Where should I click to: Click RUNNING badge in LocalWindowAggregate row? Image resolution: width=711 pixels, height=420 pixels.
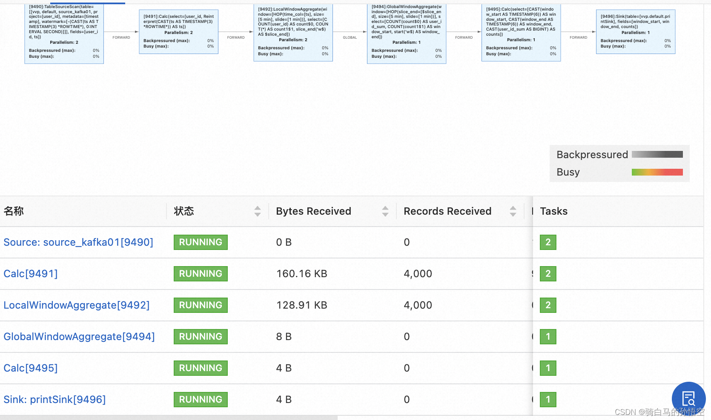tap(201, 305)
